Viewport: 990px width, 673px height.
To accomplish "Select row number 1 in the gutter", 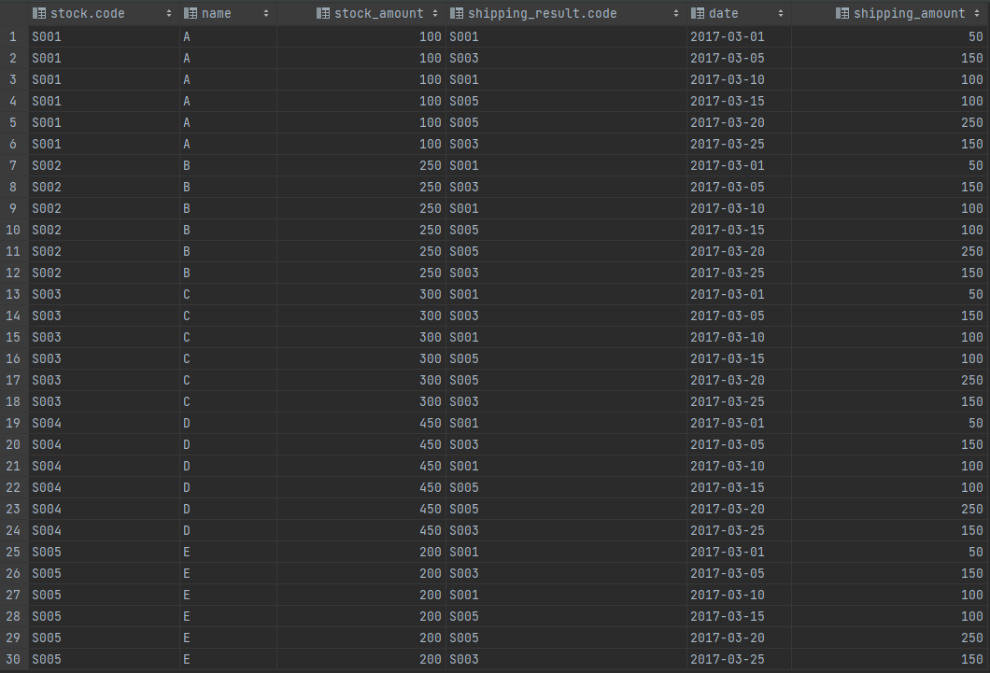I will (13, 36).
